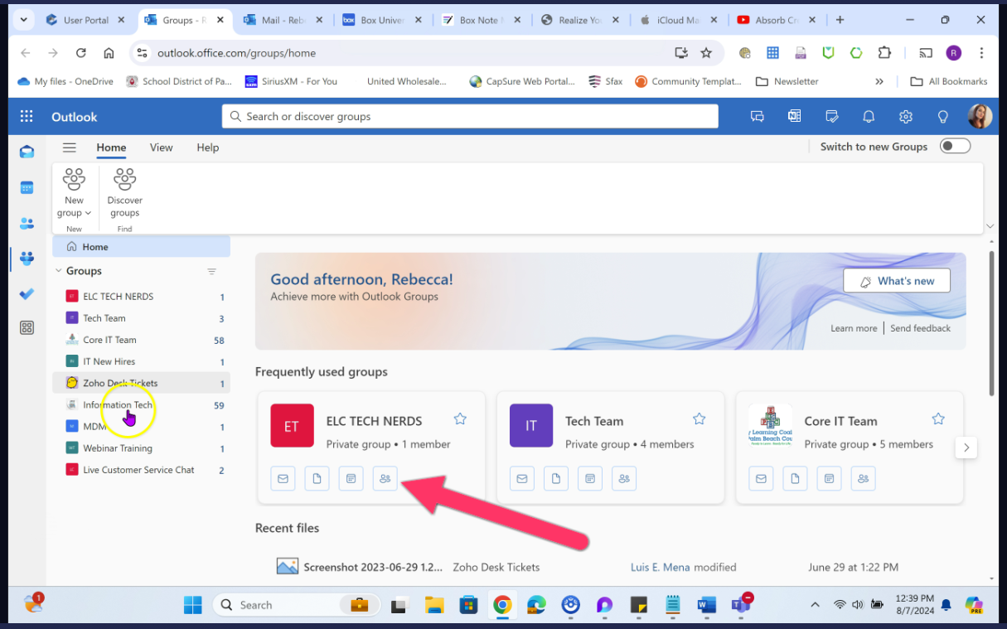Open Outlook settings gear
Screen dimensions: 1007x629
tap(906, 117)
